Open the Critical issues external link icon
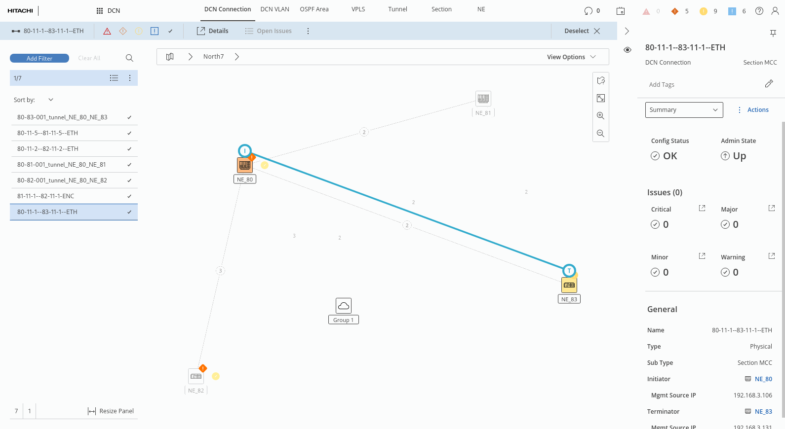 click(x=702, y=209)
